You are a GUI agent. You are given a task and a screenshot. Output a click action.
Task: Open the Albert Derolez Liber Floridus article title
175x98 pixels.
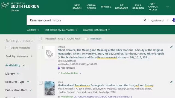pyautogui.click(x=111, y=54)
